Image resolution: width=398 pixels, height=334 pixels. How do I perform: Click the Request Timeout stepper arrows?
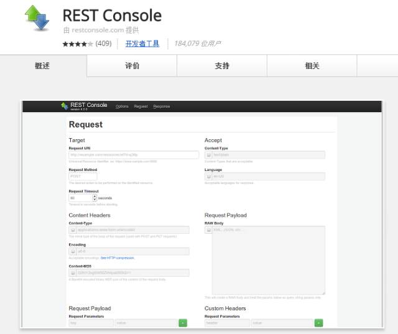click(x=95, y=198)
